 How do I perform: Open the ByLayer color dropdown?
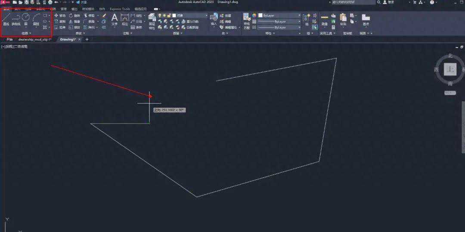point(279,15)
